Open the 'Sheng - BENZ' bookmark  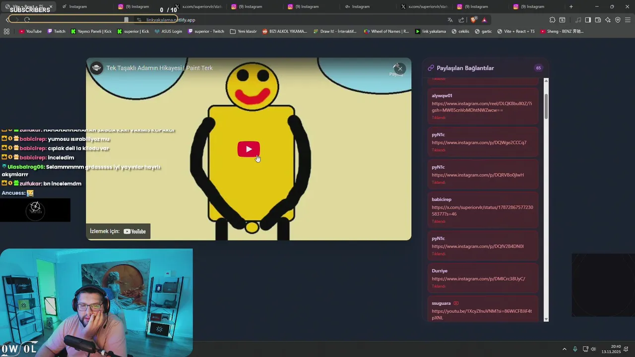pos(562,31)
